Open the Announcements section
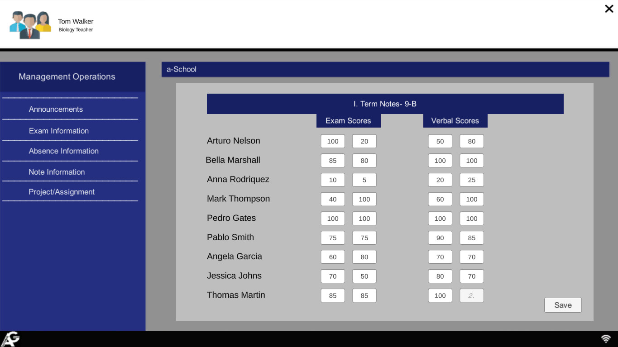Viewport: 618px width, 347px height. (x=56, y=109)
